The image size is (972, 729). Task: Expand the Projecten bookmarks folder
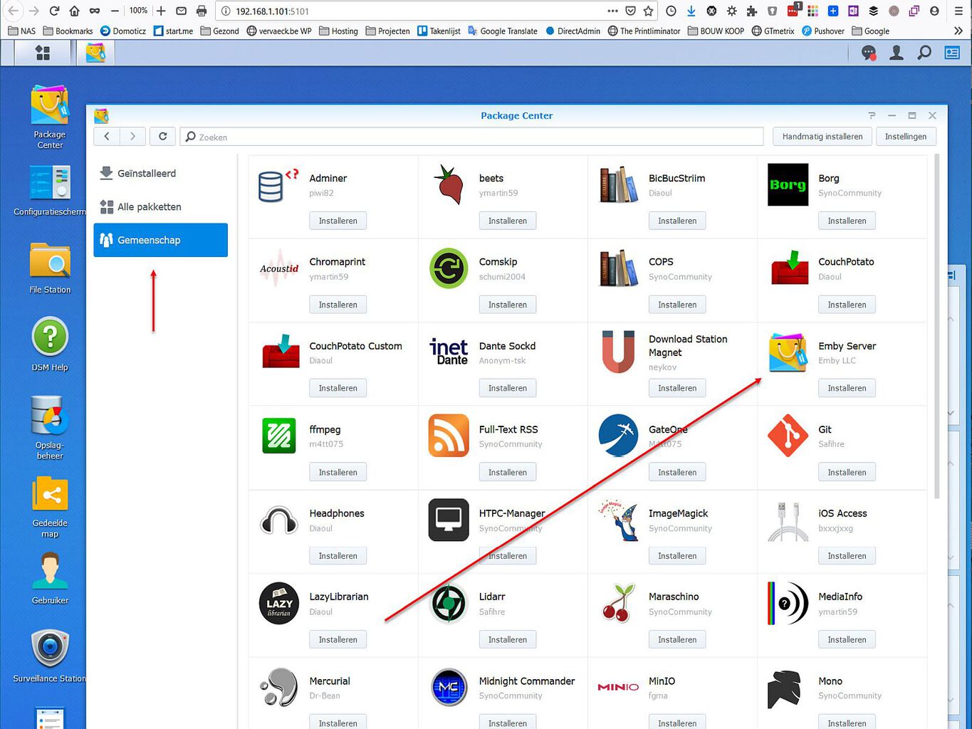tap(387, 31)
